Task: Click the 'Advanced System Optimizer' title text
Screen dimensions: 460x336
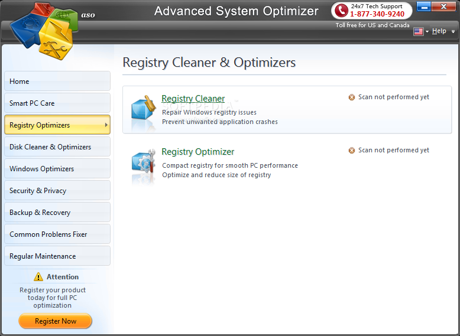Action: (236, 11)
